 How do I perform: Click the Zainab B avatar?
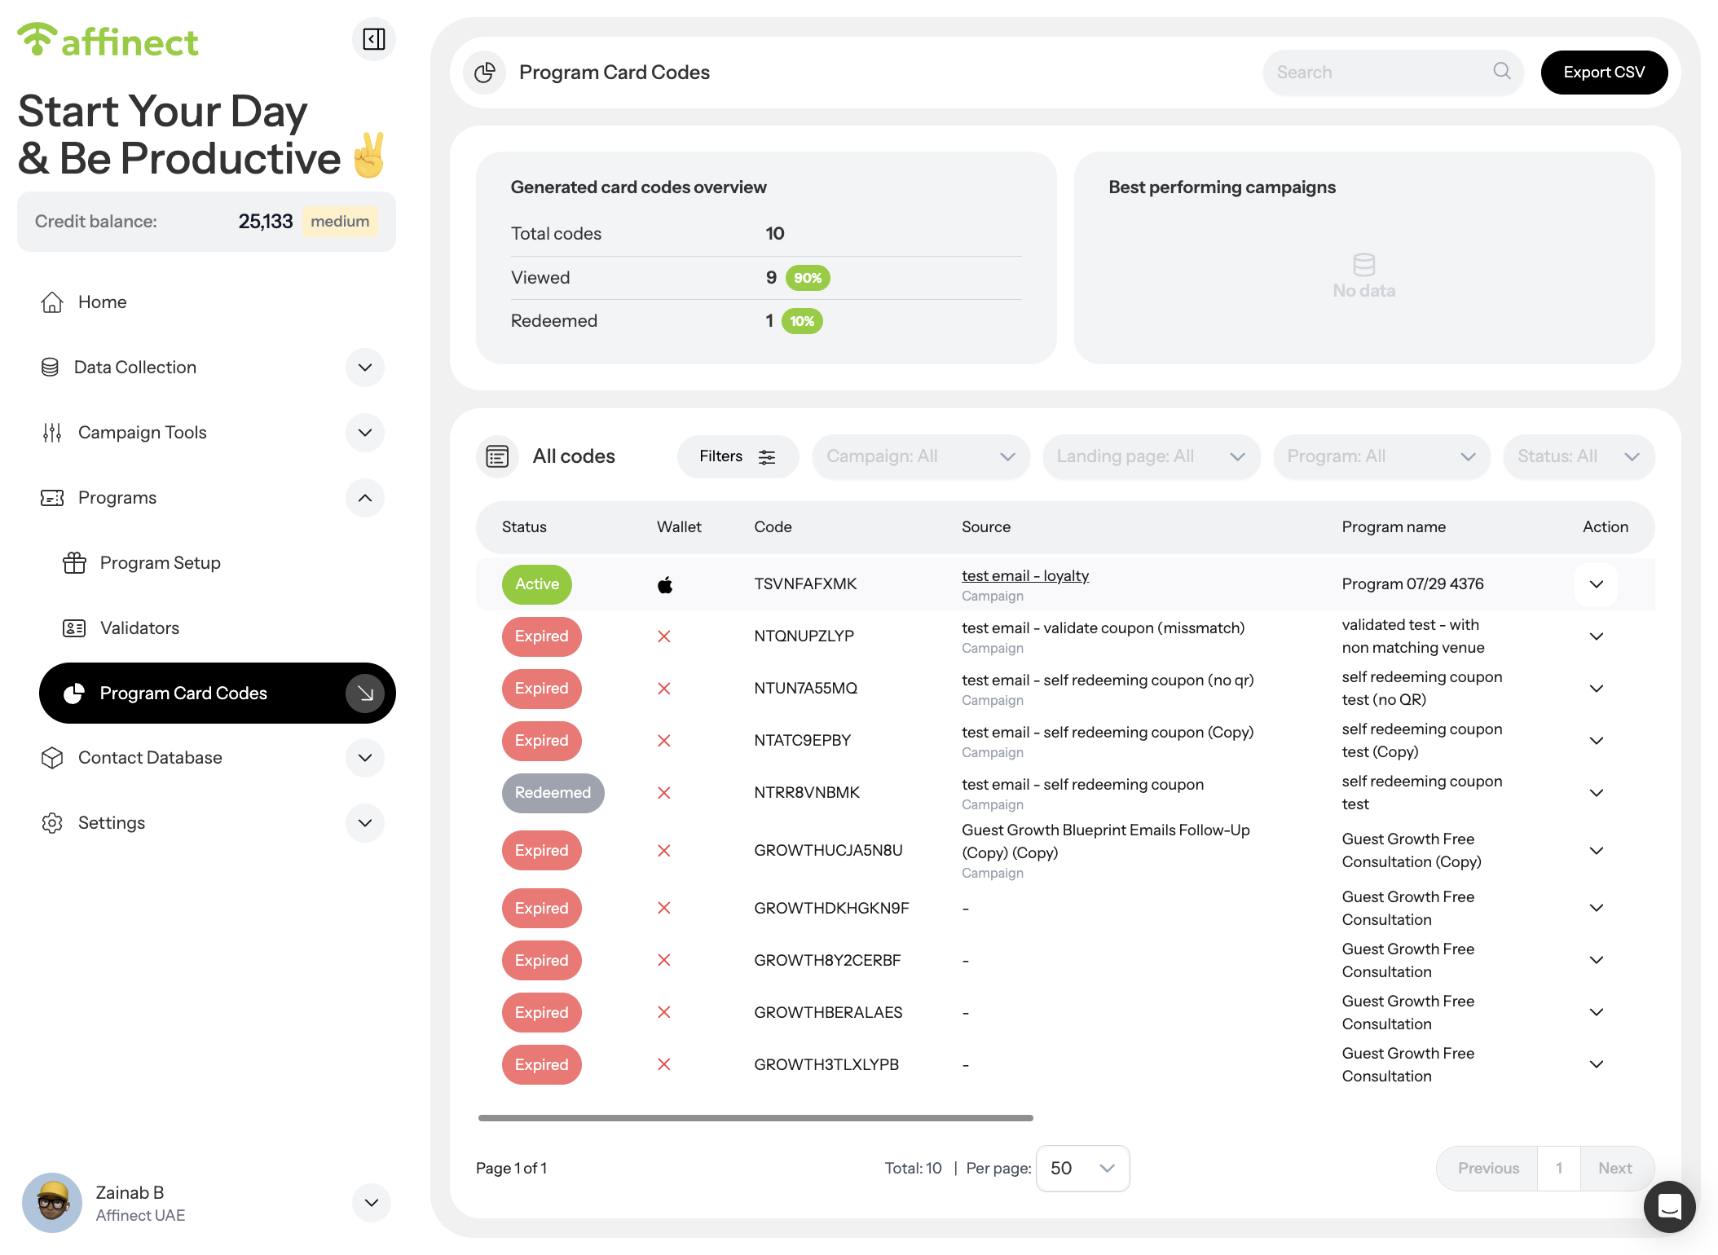click(x=52, y=1203)
